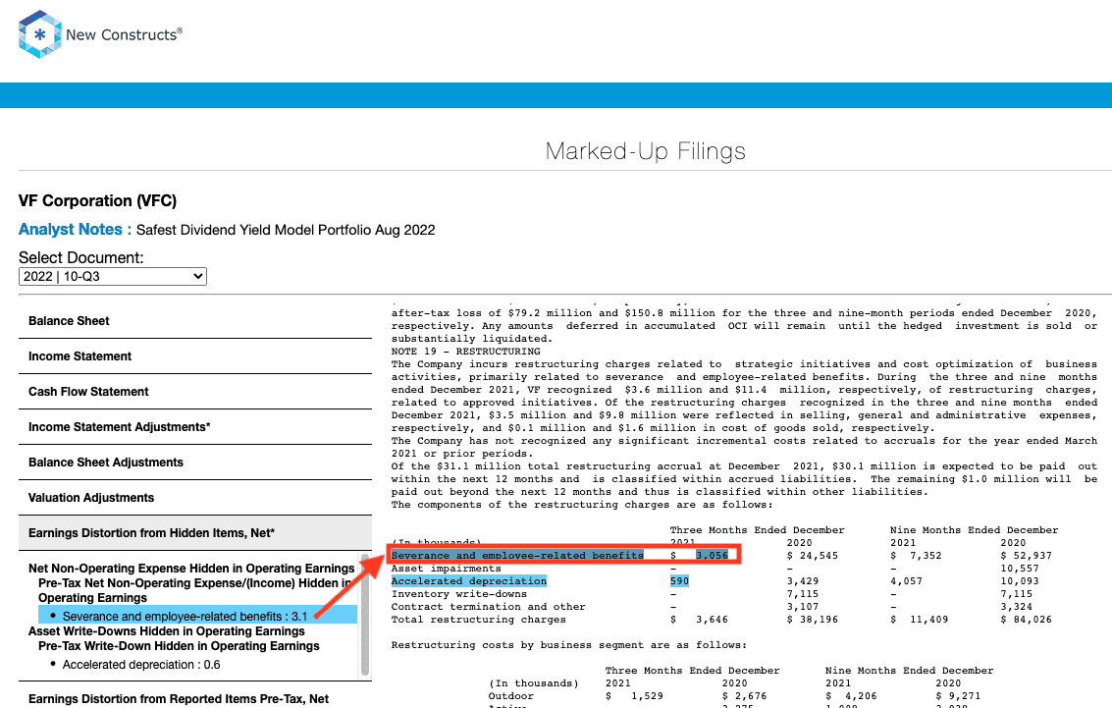Click the value $ 38,196 in totals row

pyautogui.click(x=813, y=620)
